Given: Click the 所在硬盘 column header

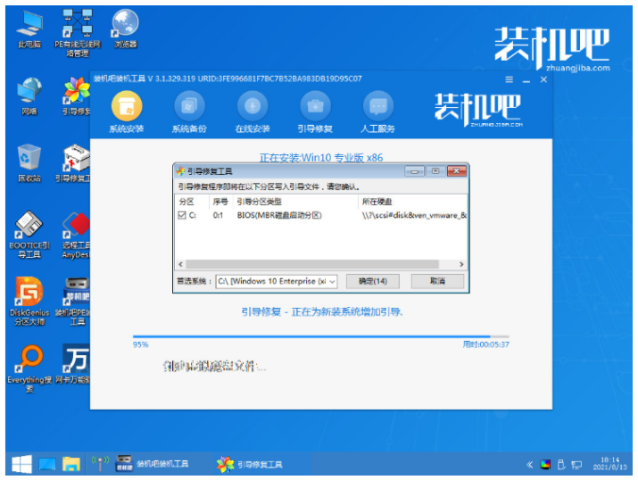Looking at the screenshot, I should (x=412, y=202).
